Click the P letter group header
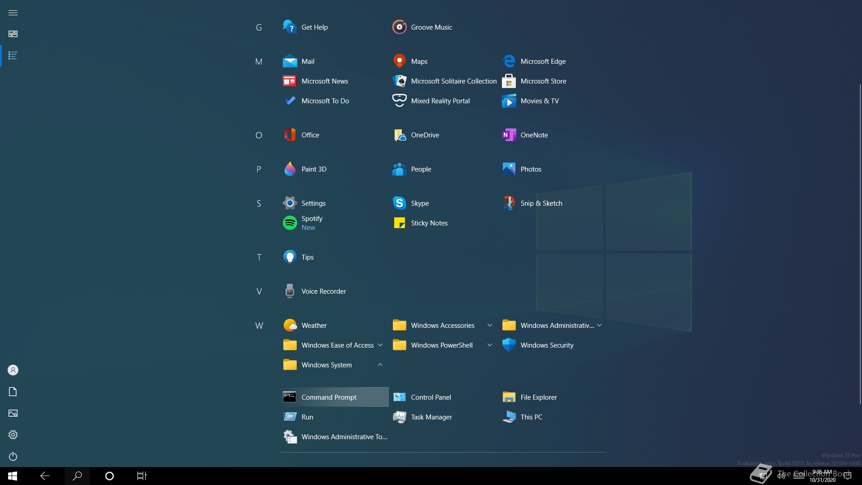 pyautogui.click(x=259, y=169)
